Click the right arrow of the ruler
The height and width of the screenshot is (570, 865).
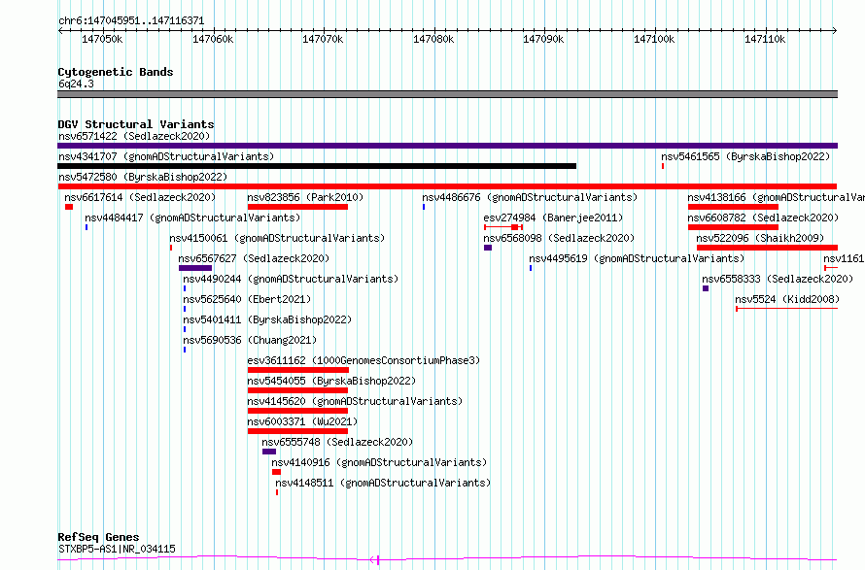point(835,31)
